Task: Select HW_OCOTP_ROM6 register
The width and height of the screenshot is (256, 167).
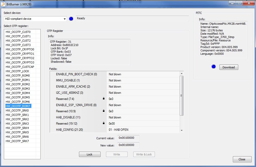Action: click(18, 102)
